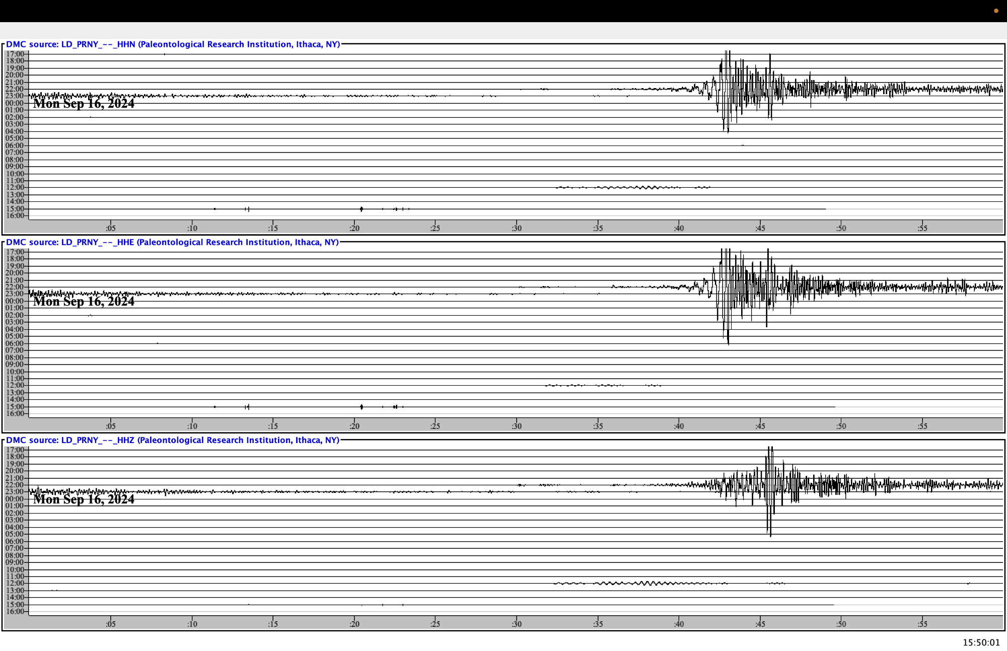This screenshot has width=1007, height=651.
Task: Click the orange status dot in top bar
Action: pyautogui.click(x=996, y=11)
